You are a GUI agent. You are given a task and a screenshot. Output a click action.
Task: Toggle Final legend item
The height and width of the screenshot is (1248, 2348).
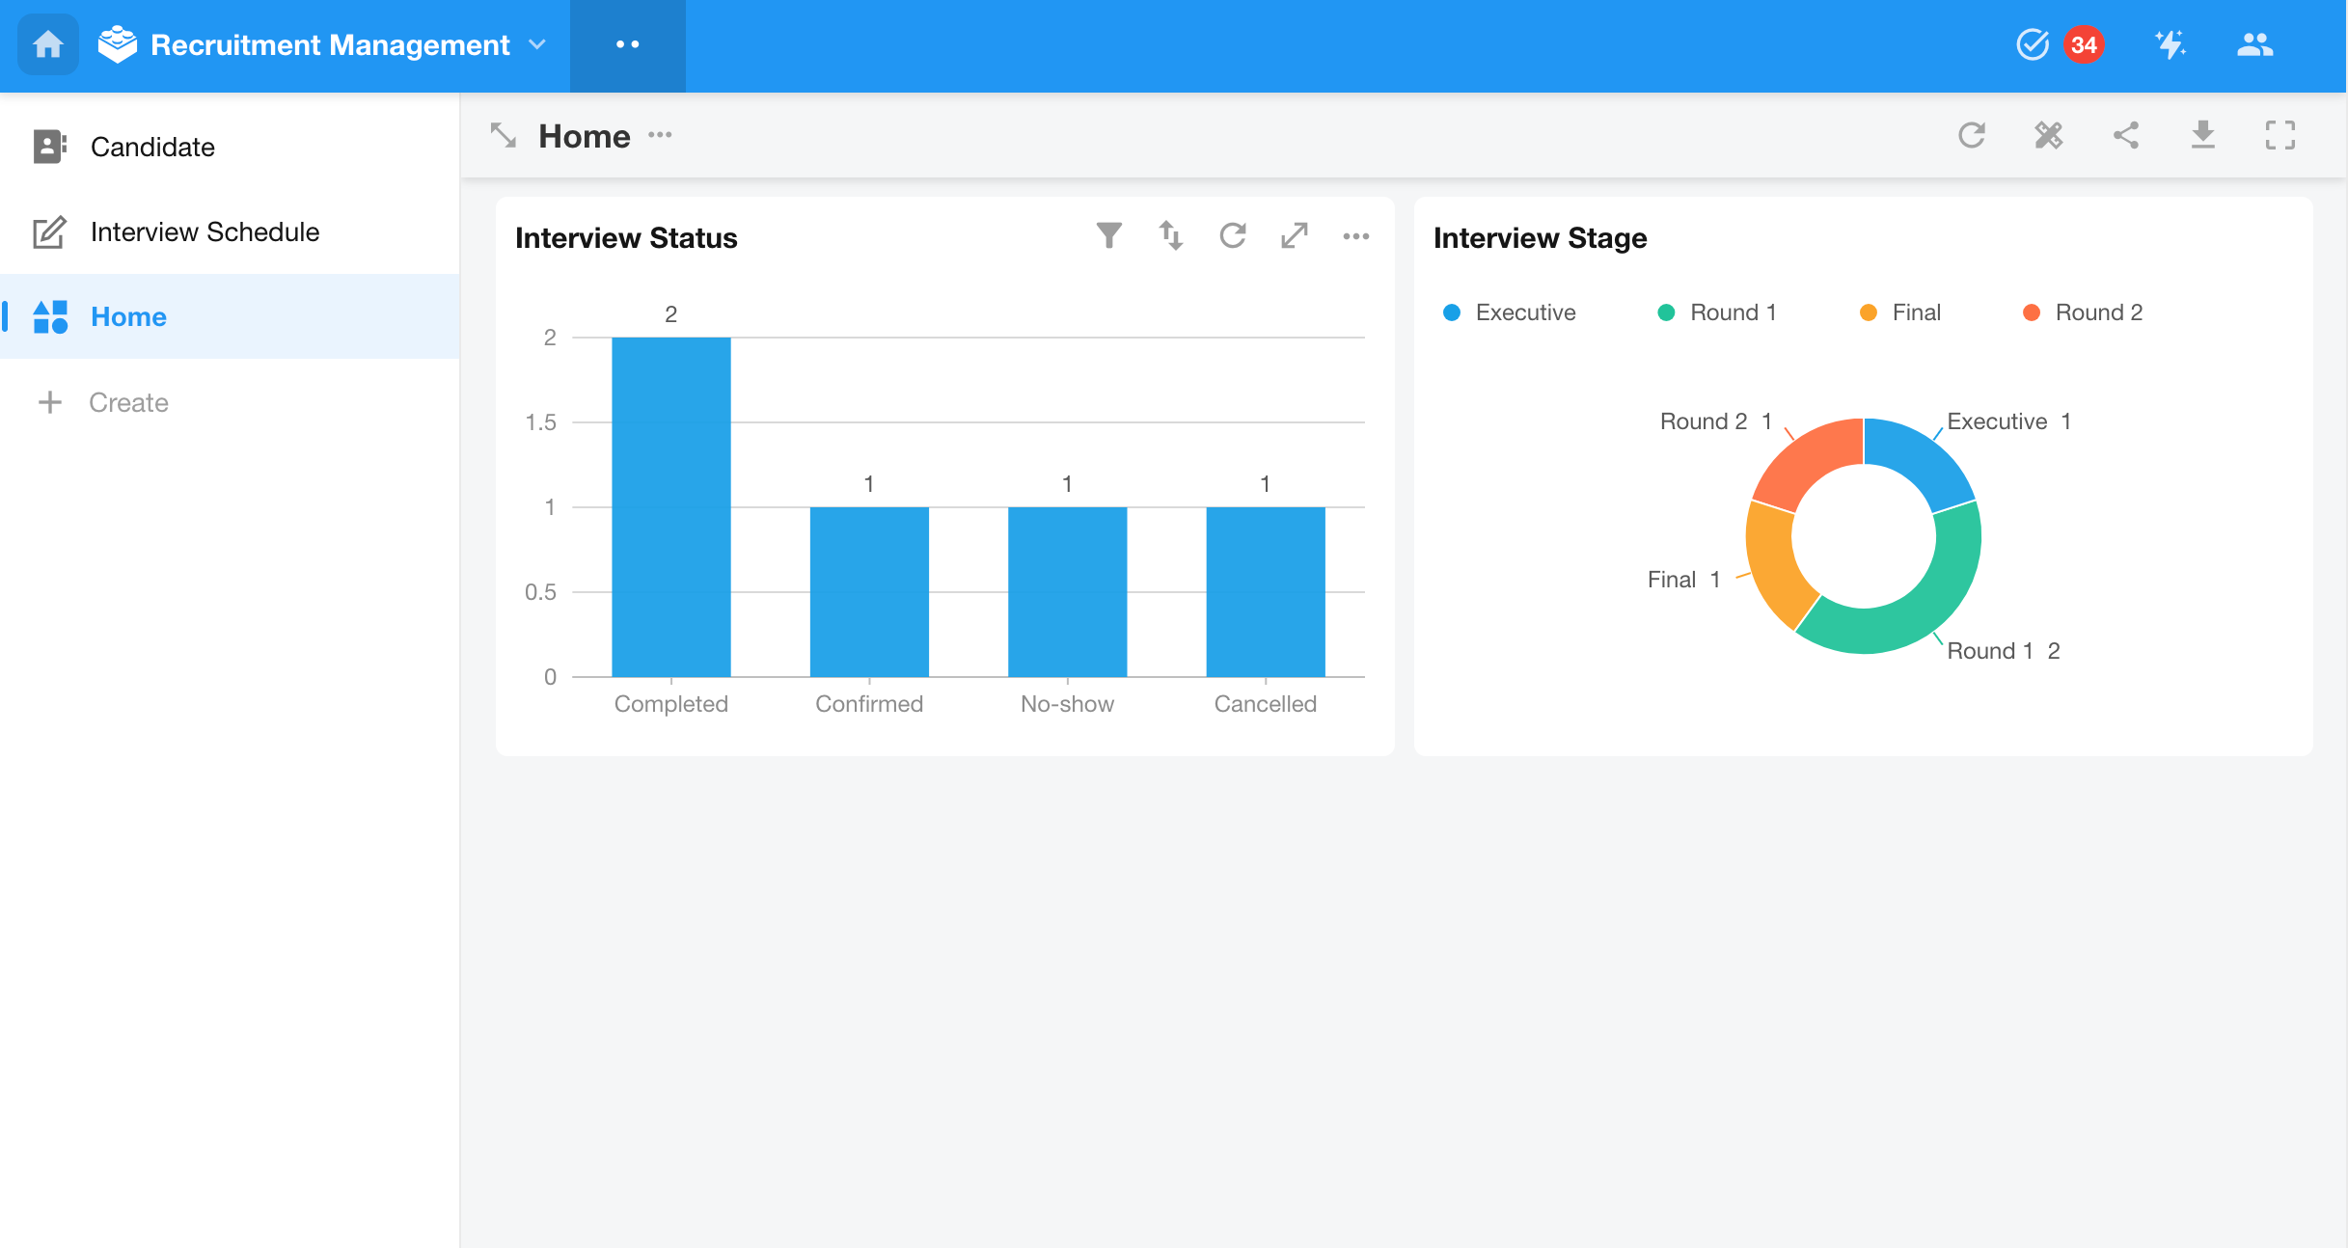pos(1900,312)
